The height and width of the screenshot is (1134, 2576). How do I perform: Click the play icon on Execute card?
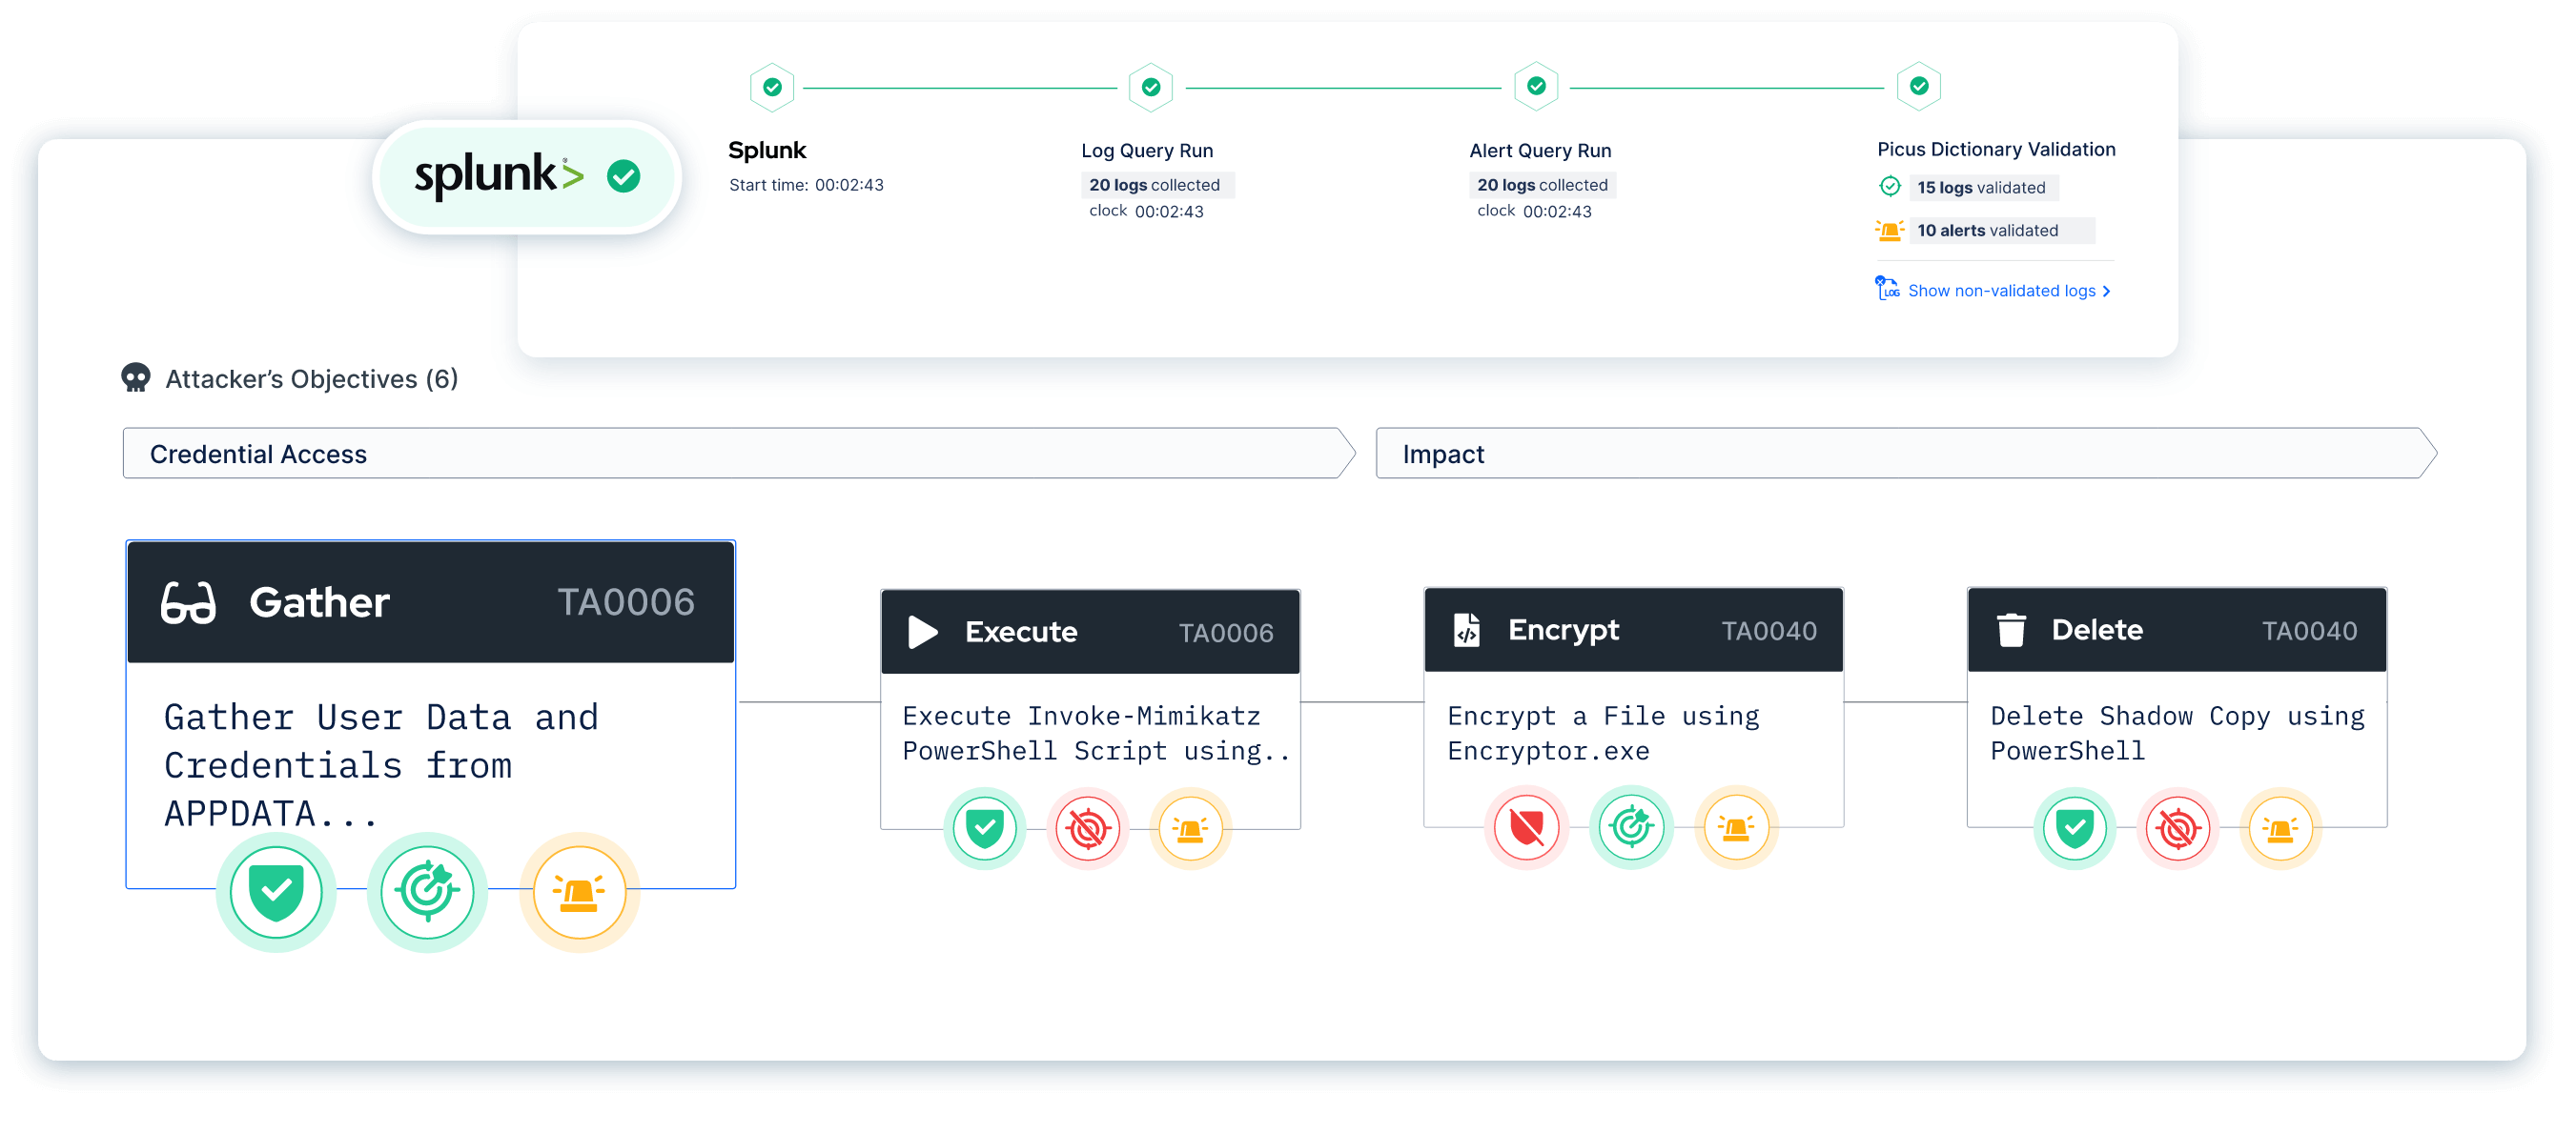[922, 633]
